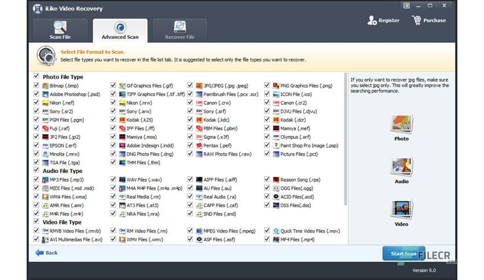This screenshot has width=484, height=280.
Task: Click the JPG/JPEG file type icon
Action: point(199,86)
